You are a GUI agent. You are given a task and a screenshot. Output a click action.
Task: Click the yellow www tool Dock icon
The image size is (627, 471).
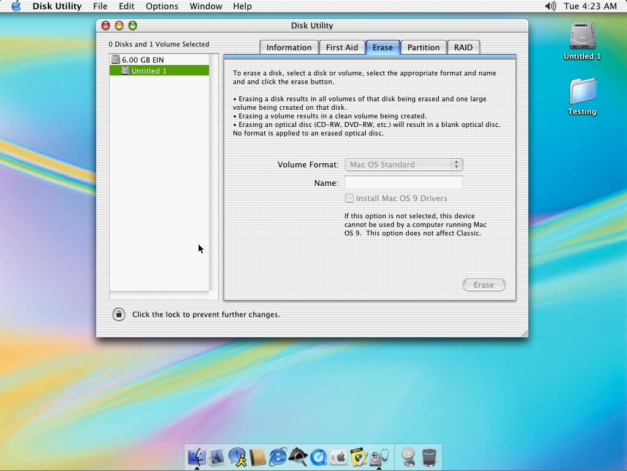[359, 457]
